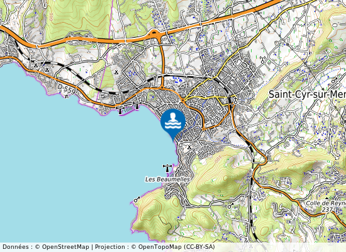Select the Les Beaumelles place label

167,180
